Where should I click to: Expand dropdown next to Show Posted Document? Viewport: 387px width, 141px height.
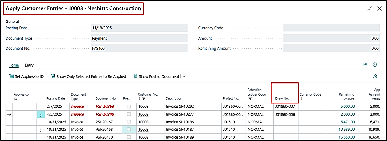point(184,76)
